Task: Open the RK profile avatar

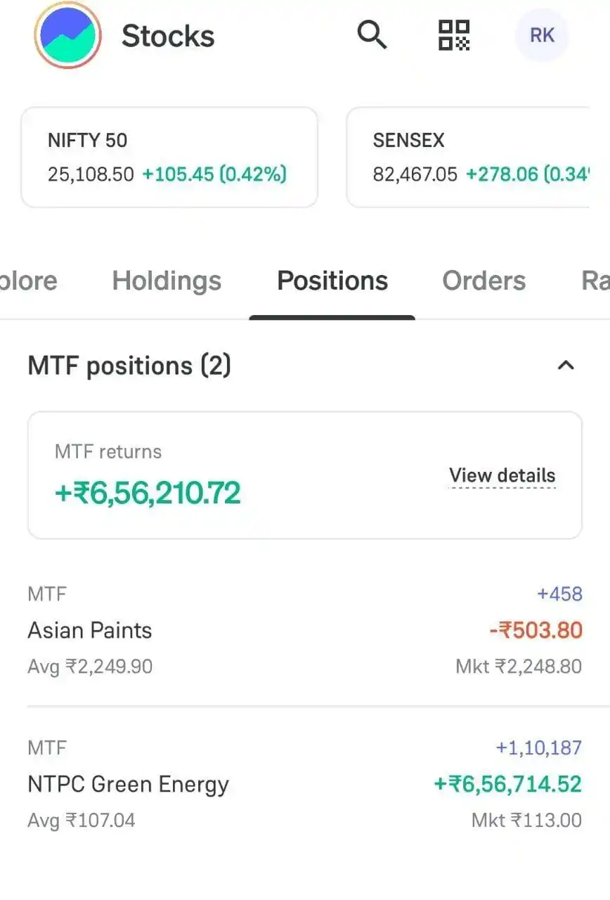Action: click(x=542, y=35)
